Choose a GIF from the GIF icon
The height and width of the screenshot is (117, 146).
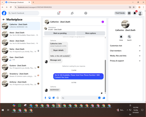[x=58, y=98]
